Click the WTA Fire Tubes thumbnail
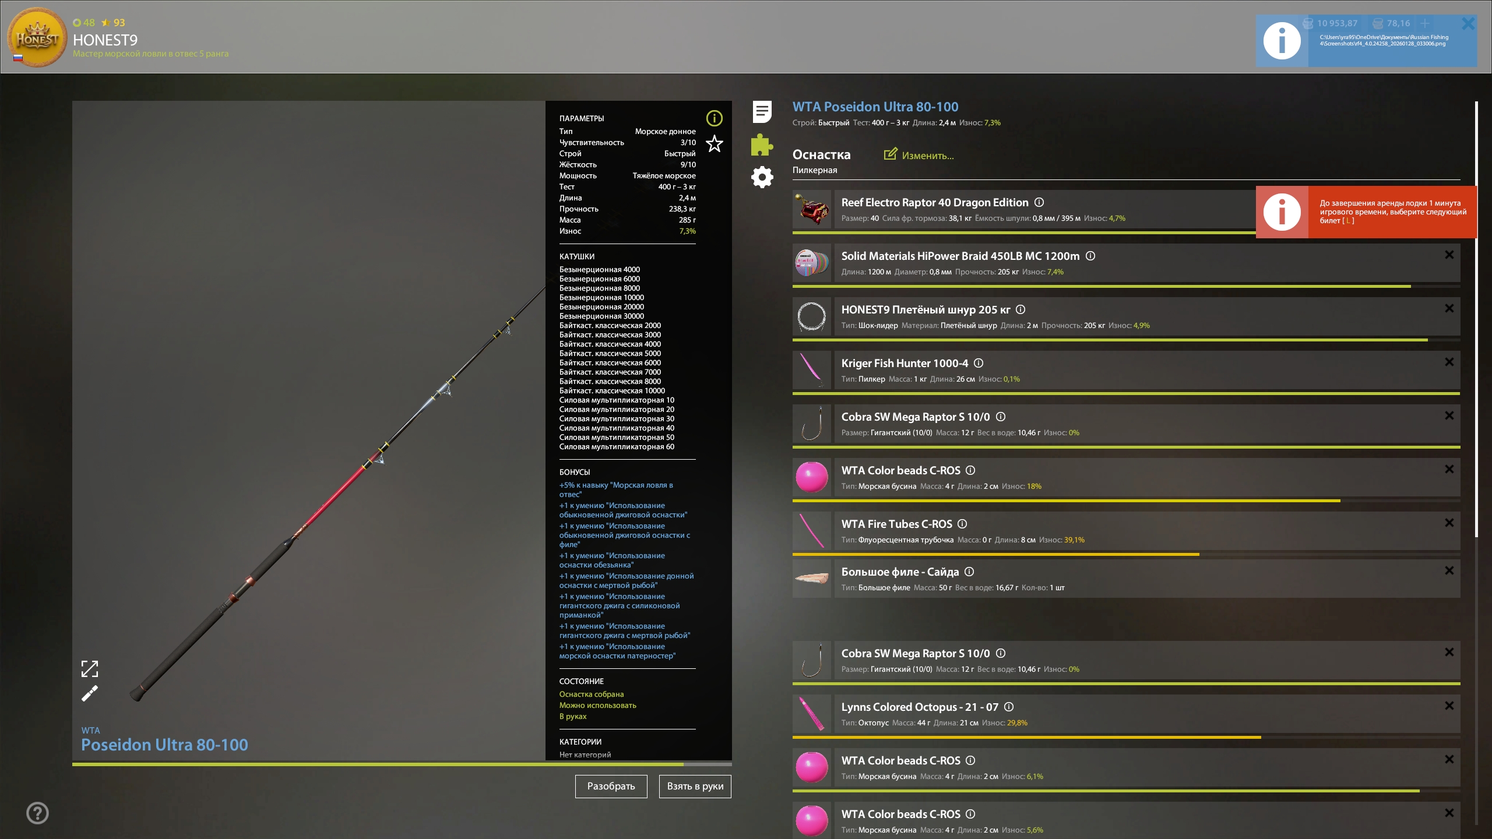The height and width of the screenshot is (839, 1492). click(812, 531)
